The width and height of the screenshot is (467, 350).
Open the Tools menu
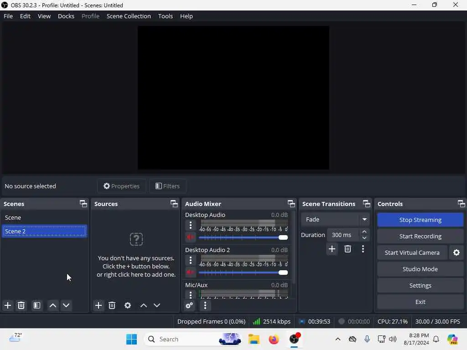(165, 16)
